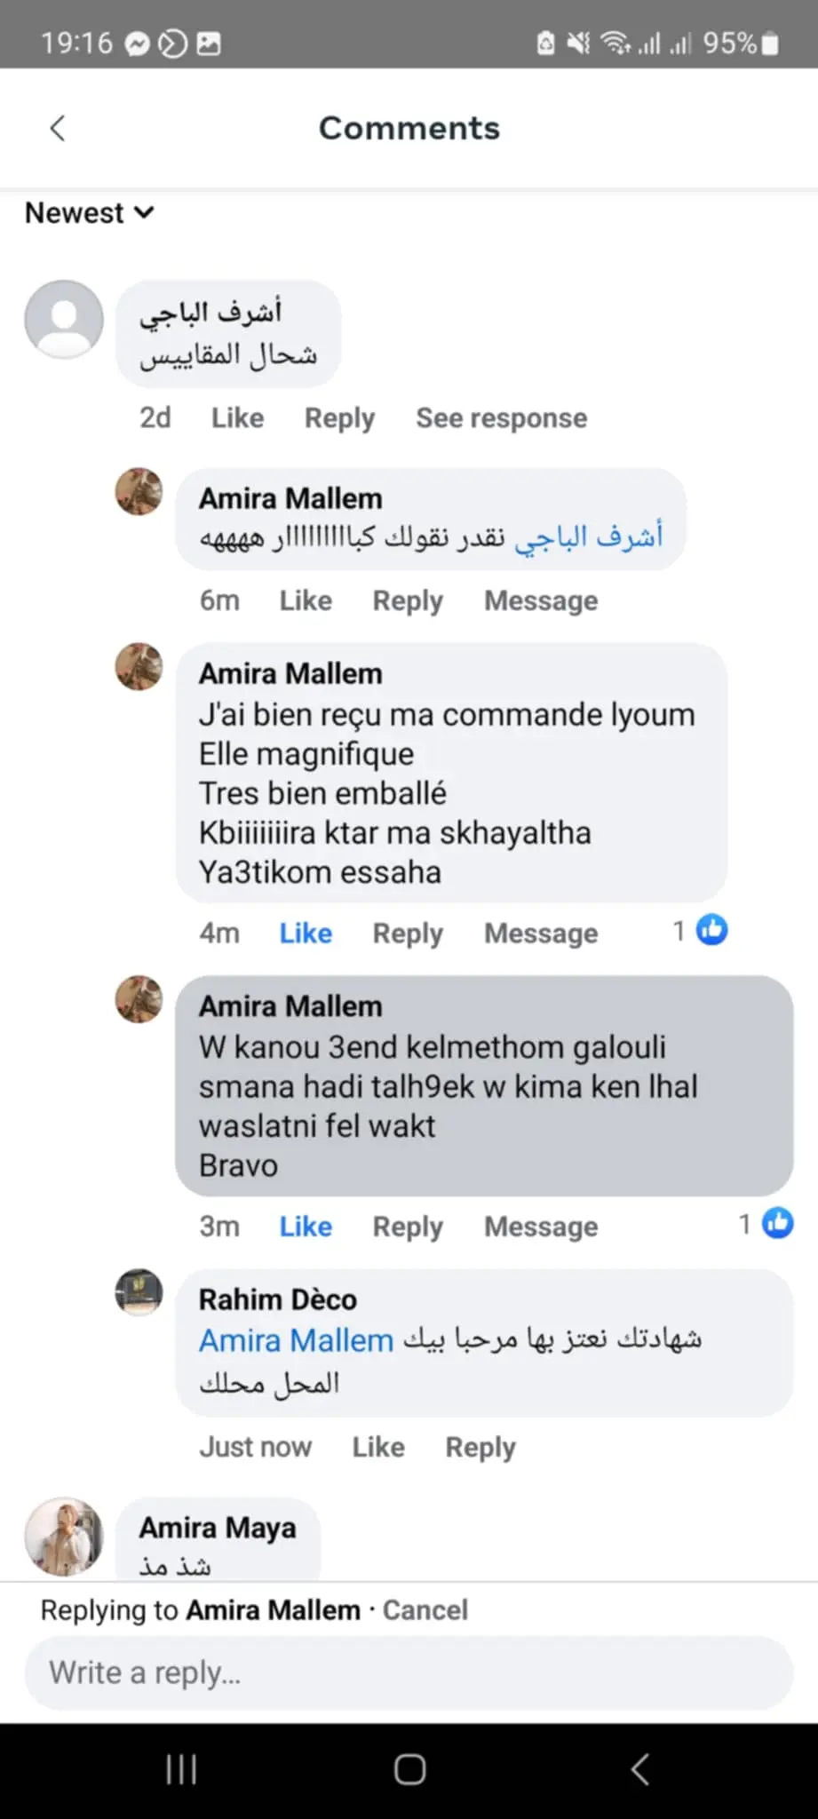Tap the back arrow to leave Comments
Image resolution: width=818 pixels, height=1819 pixels.
click(57, 128)
